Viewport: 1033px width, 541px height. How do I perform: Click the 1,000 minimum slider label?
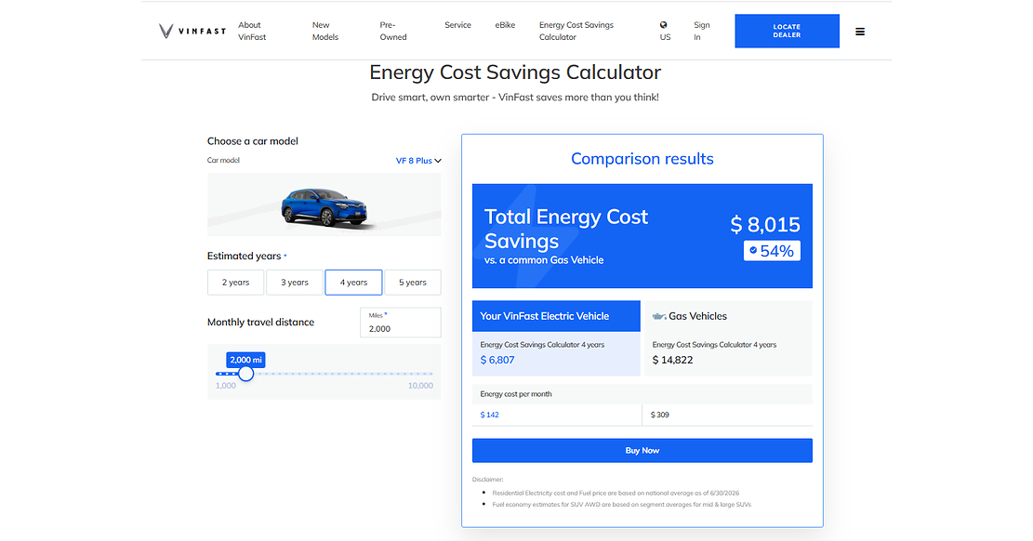pos(226,386)
